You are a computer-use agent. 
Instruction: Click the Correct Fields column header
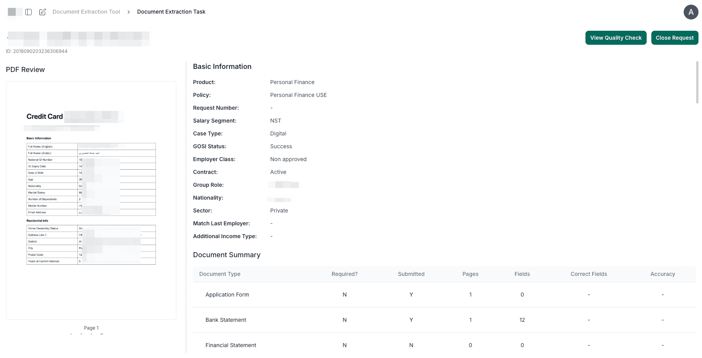pos(589,274)
